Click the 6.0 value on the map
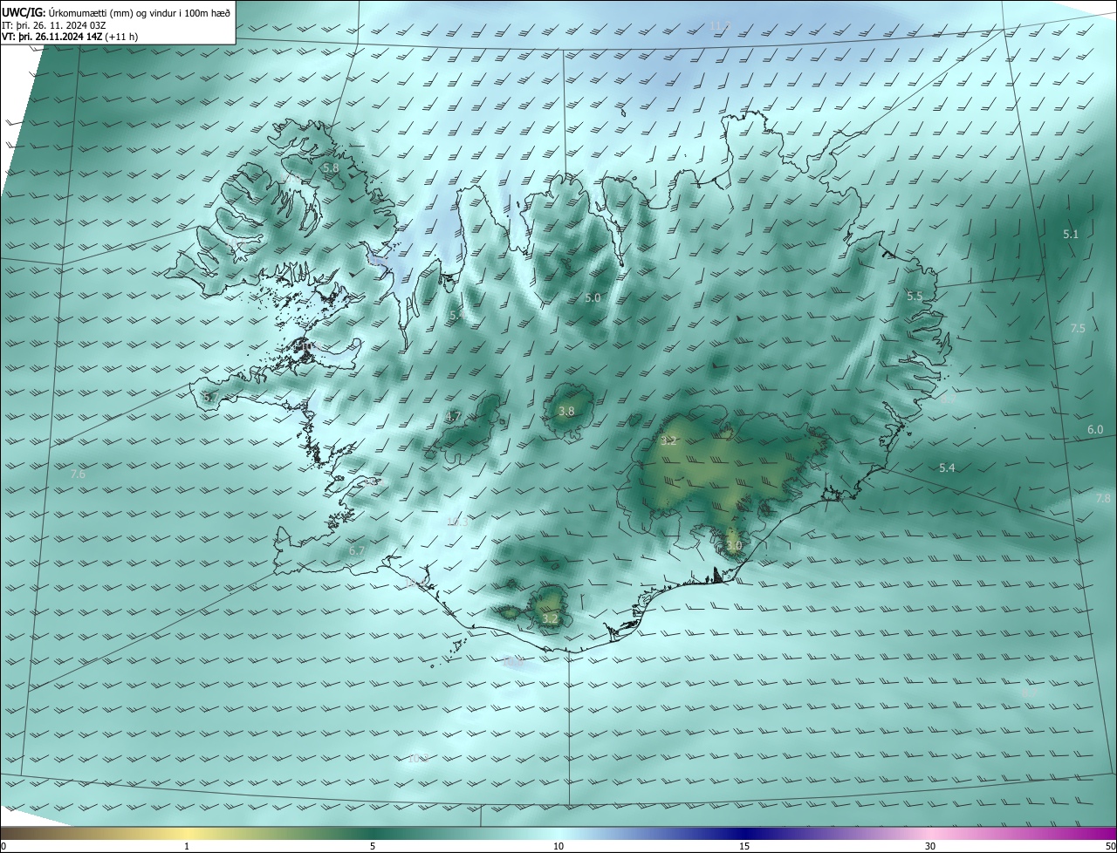This screenshot has height=853, width=1117. point(1095,430)
